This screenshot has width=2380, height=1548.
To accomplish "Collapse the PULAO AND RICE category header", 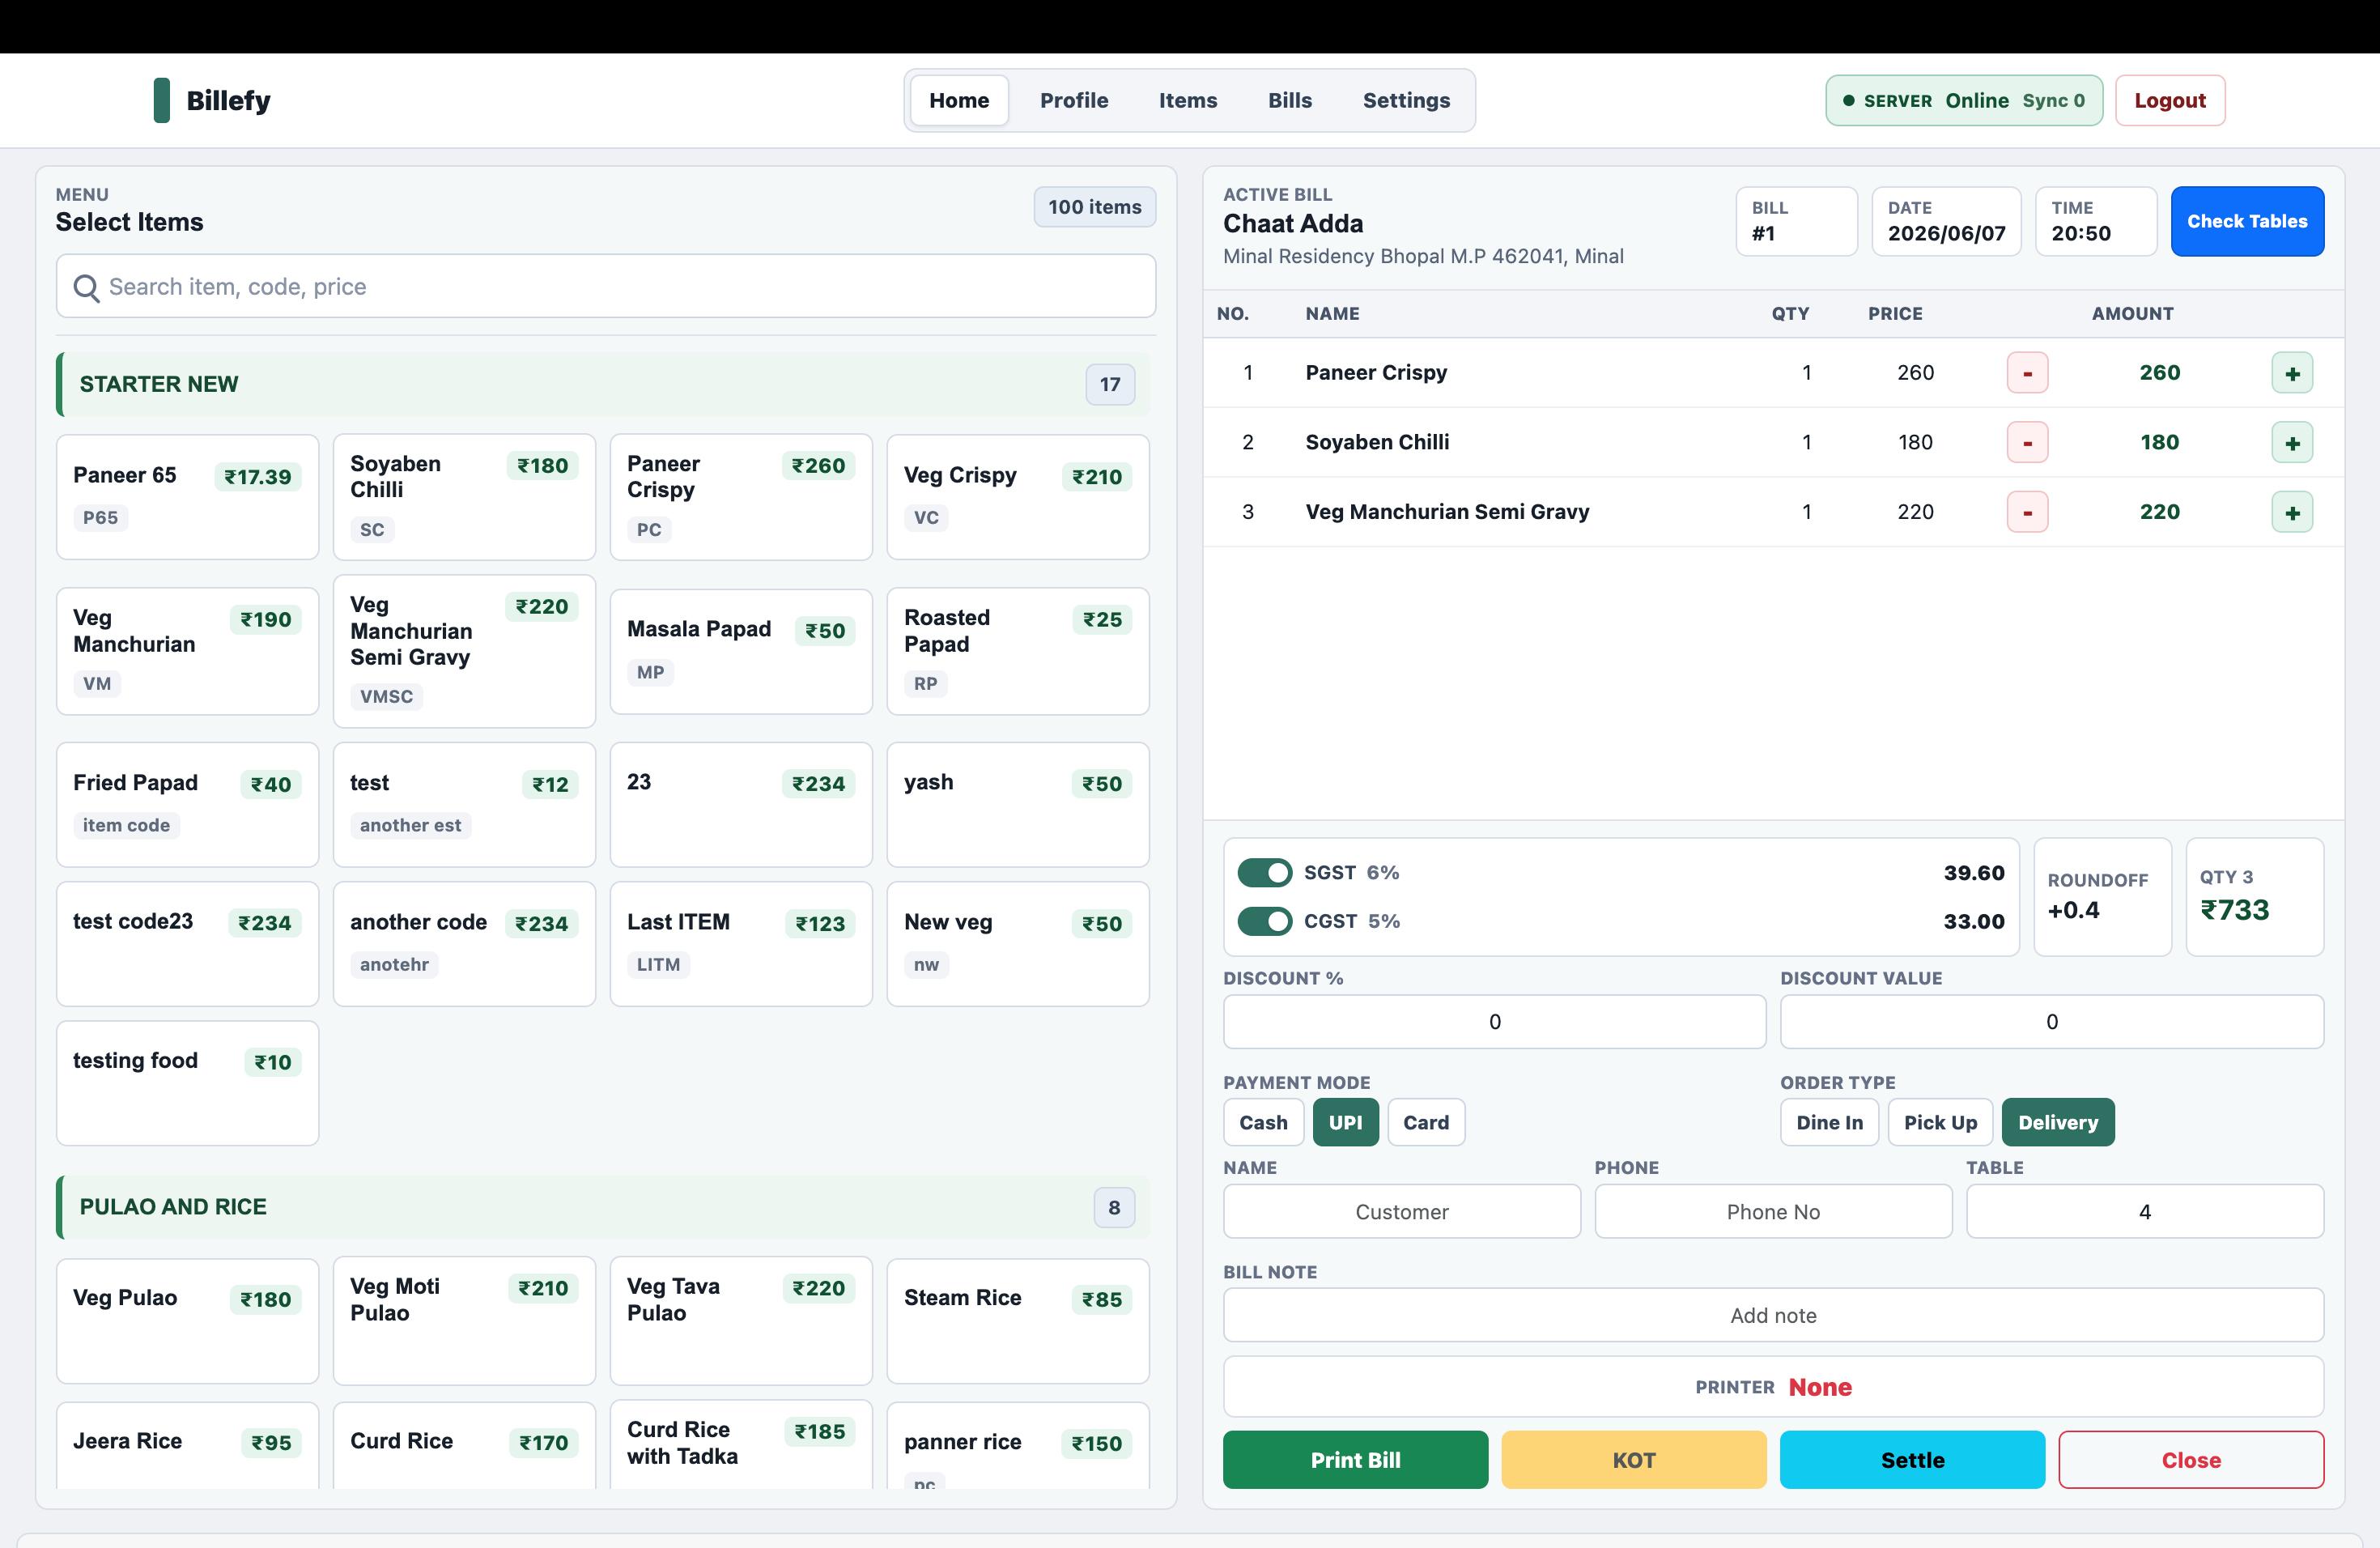I will [x=603, y=1207].
